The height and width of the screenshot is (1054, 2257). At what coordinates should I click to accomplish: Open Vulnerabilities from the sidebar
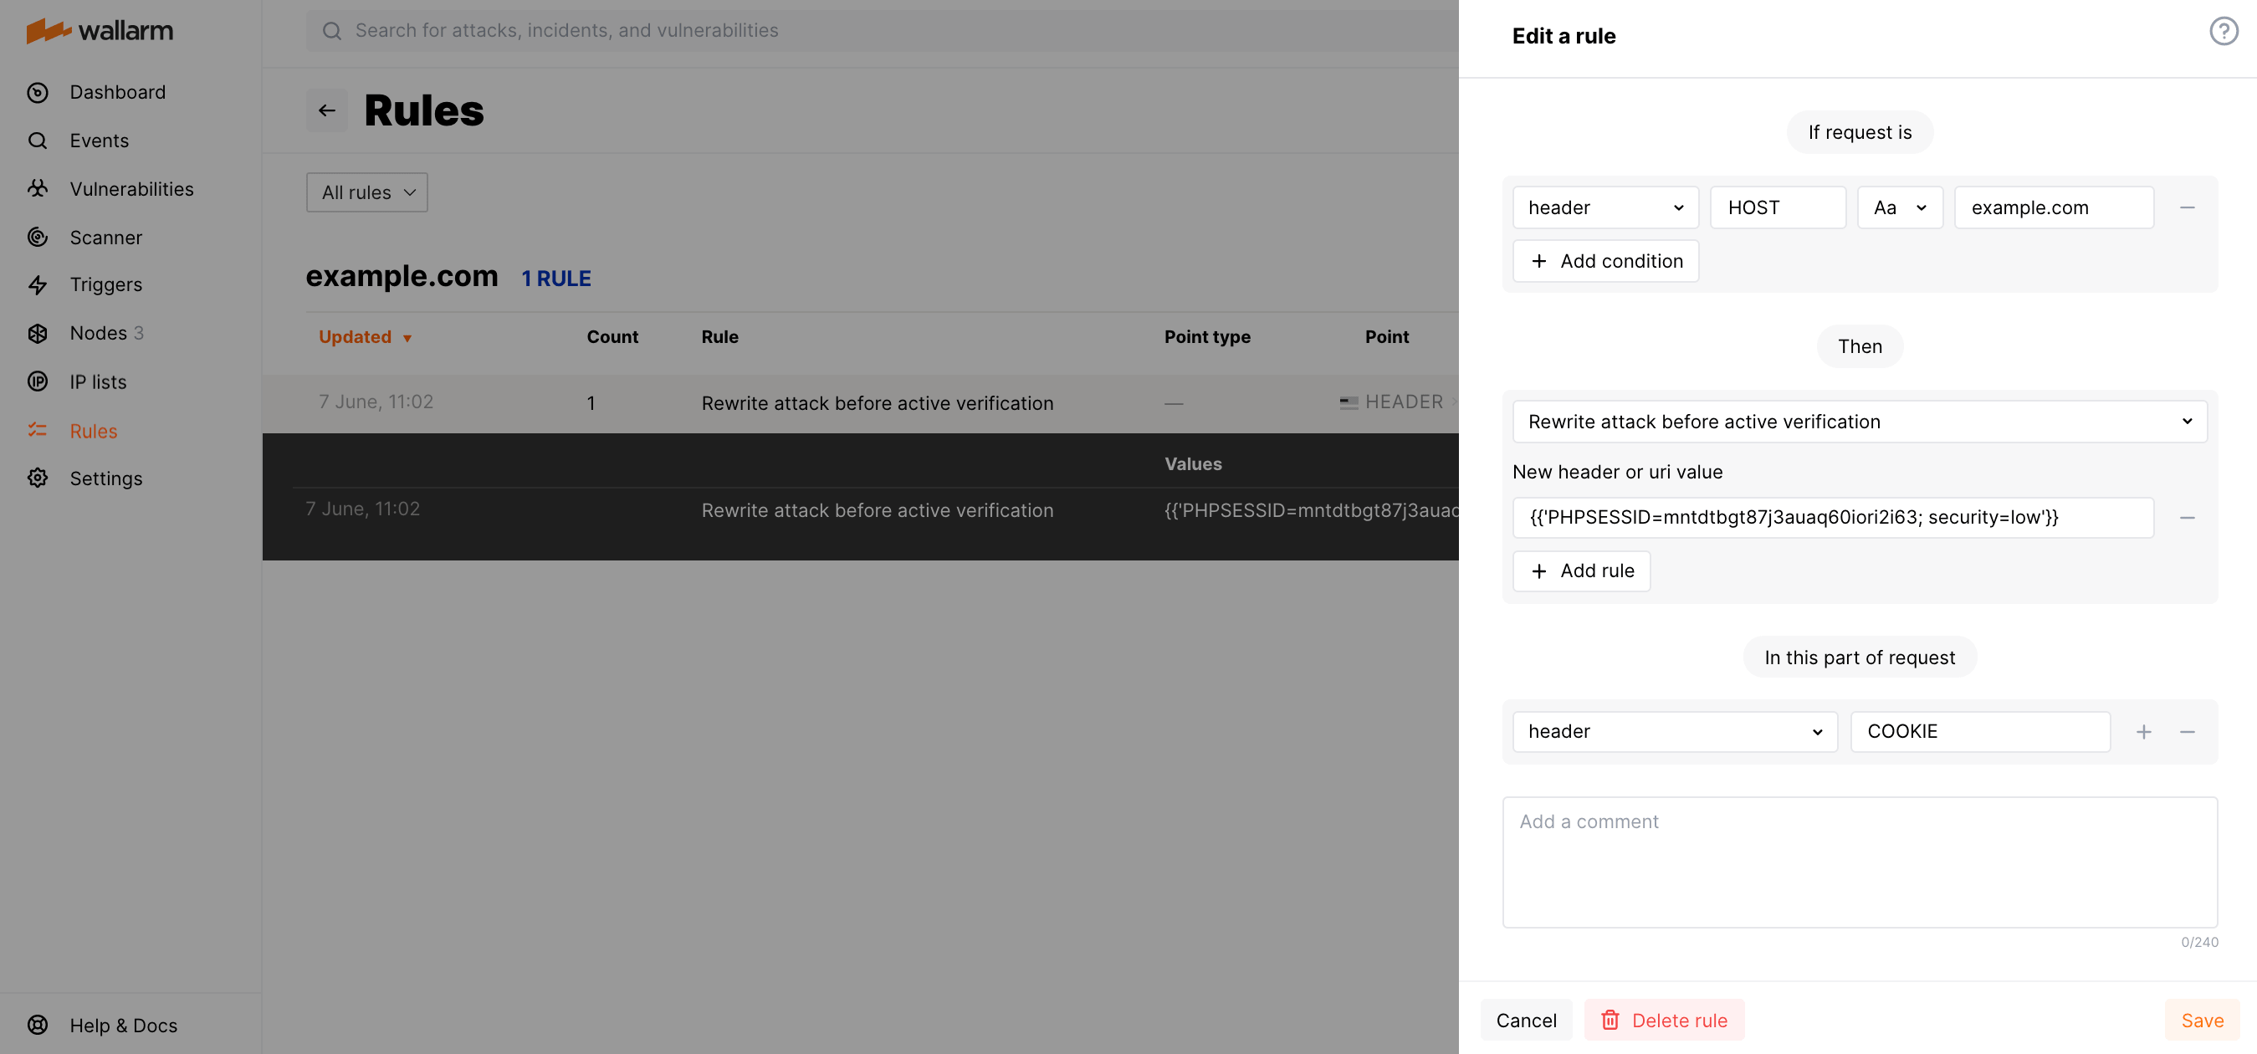pyautogui.click(x=131, y=188)
